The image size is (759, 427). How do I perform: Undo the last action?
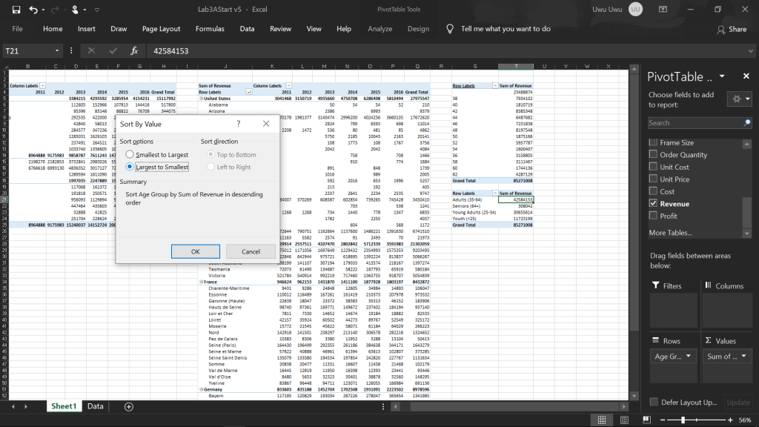(34, 9)
